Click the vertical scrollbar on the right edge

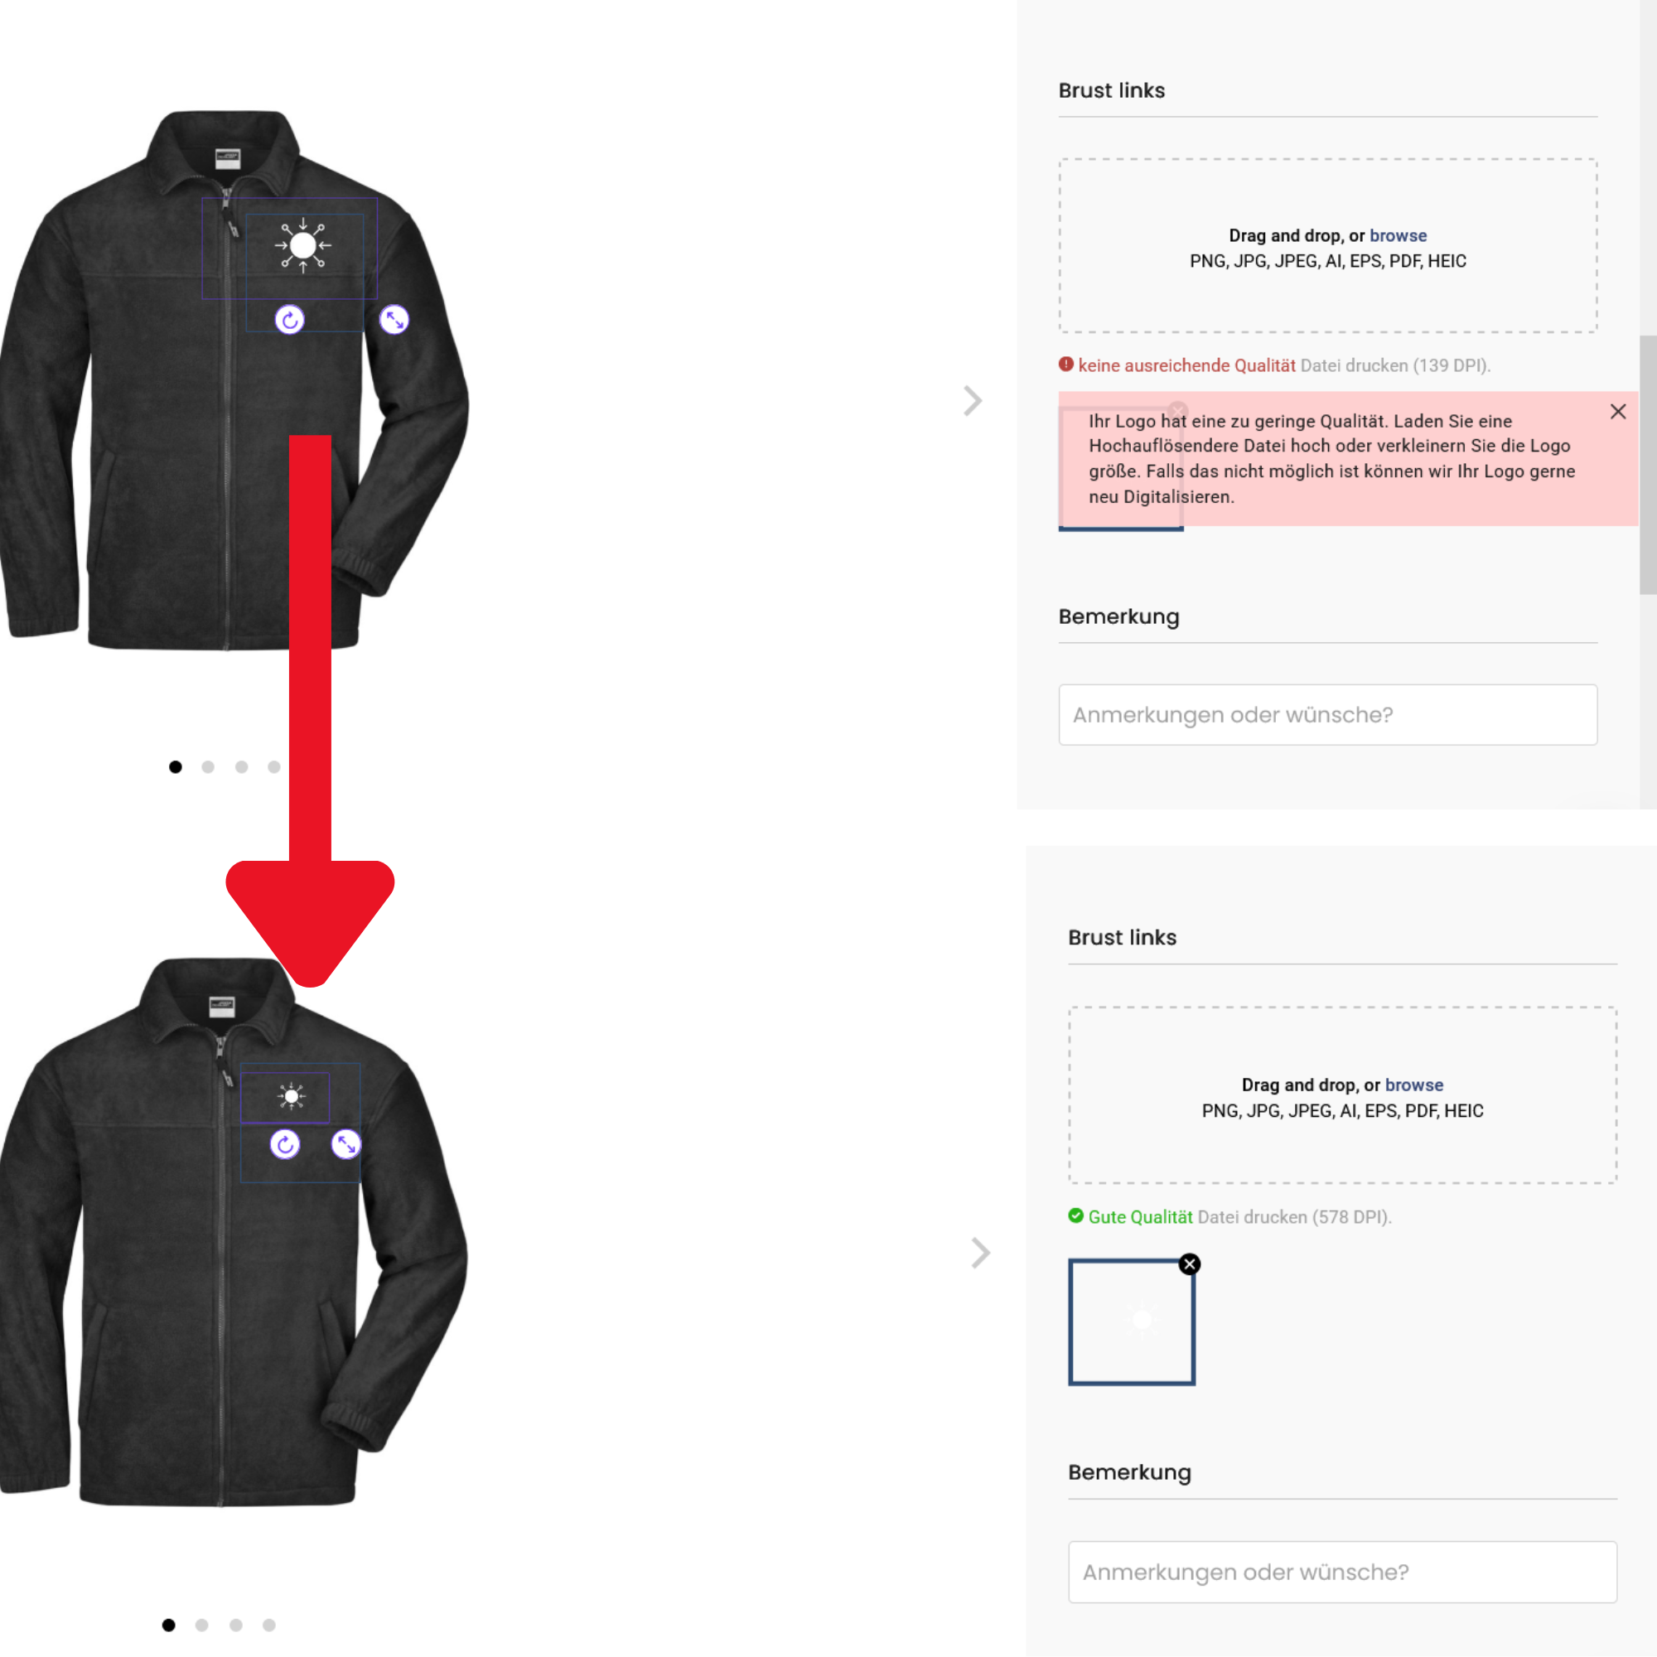click(1648, 464)
